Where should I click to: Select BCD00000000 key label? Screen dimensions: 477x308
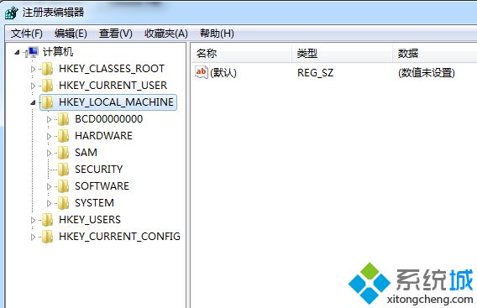click(109, 119)
